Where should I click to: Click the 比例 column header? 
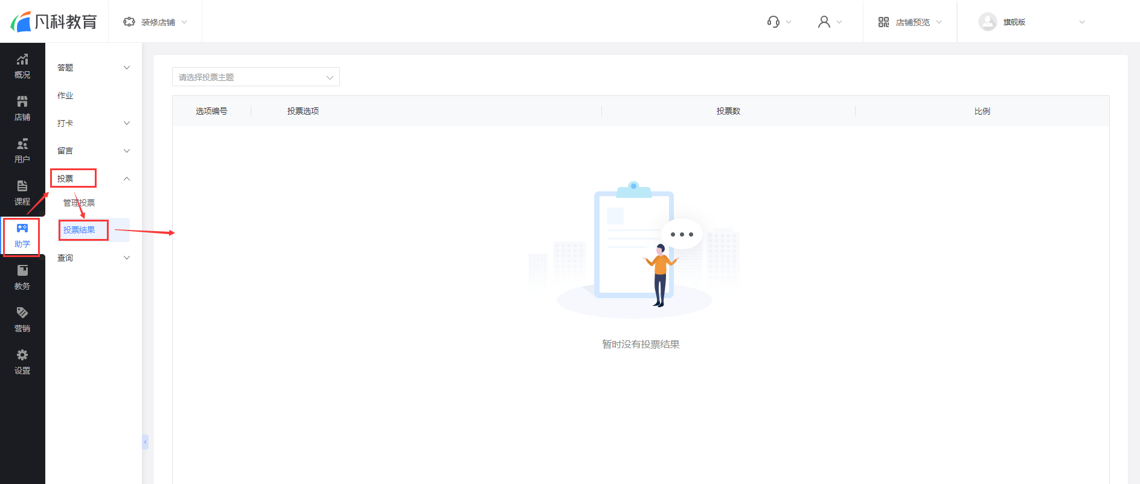[982, 111]
